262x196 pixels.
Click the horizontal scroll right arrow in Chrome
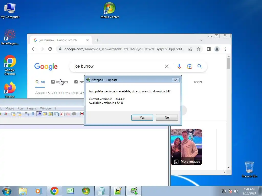(x=224, y=172)
